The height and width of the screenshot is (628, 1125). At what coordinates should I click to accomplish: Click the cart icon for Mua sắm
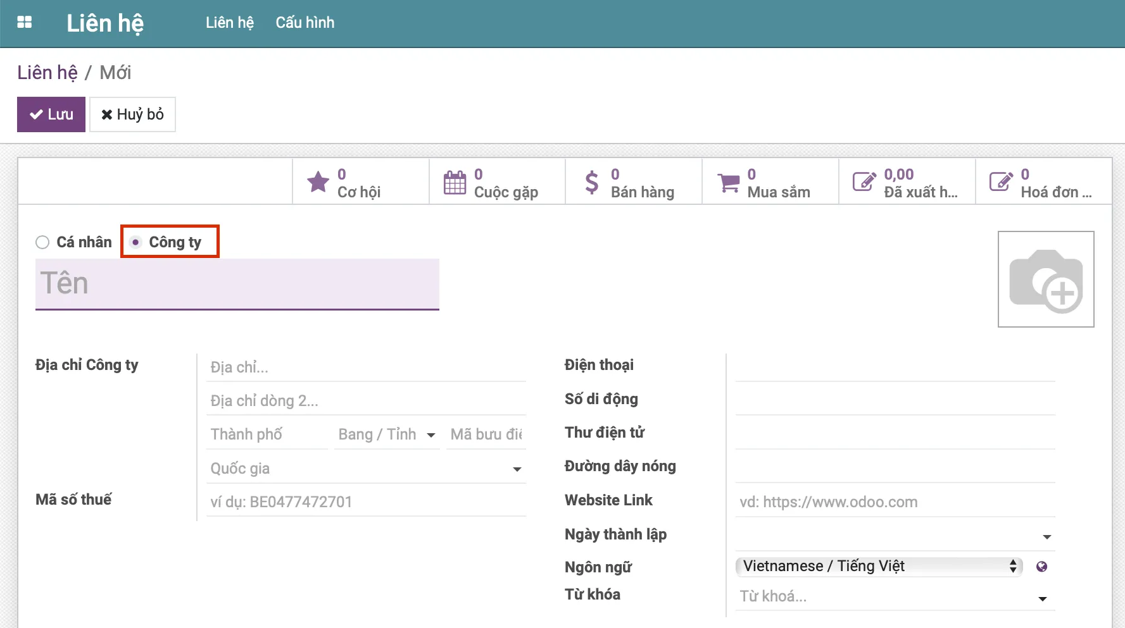729,183
